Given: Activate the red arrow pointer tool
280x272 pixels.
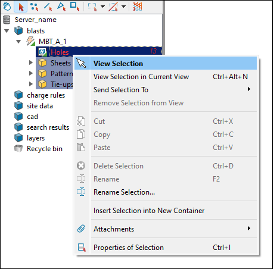Looking at the screenshot, I should coord(21,7).
